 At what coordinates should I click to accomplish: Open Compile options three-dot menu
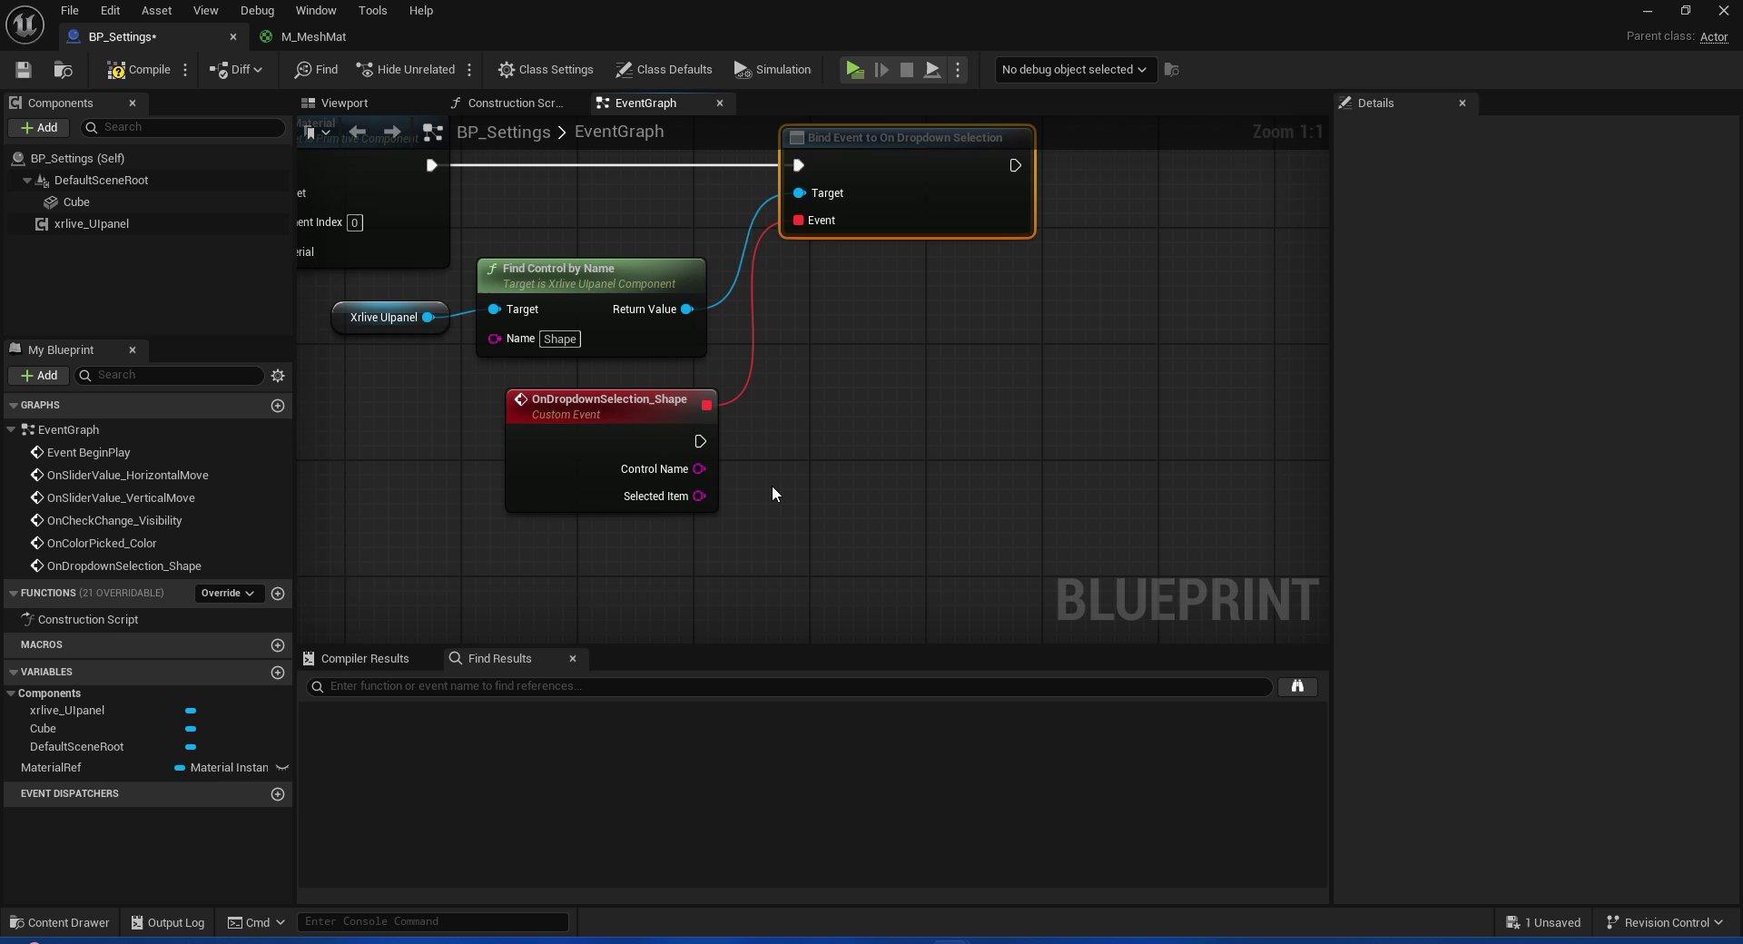click(x=185, y=70)
